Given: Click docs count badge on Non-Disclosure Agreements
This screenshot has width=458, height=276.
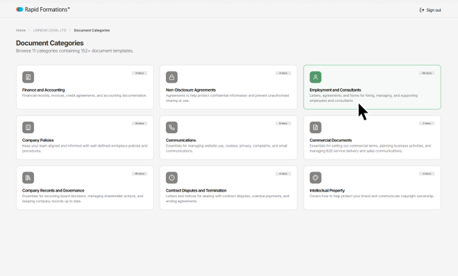Looking at the screenshot, I should (x=283, y=73).
